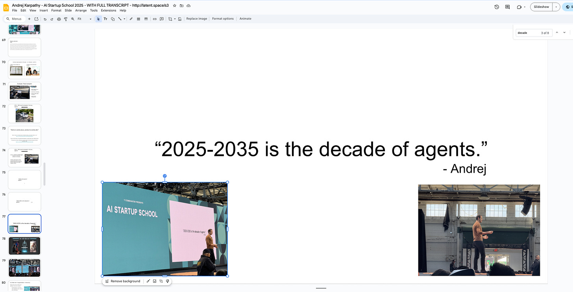Viewport: 573px width, 292px height.
Task: Open the Slideshow options dropdown arrow
Action: click(556, 7)
